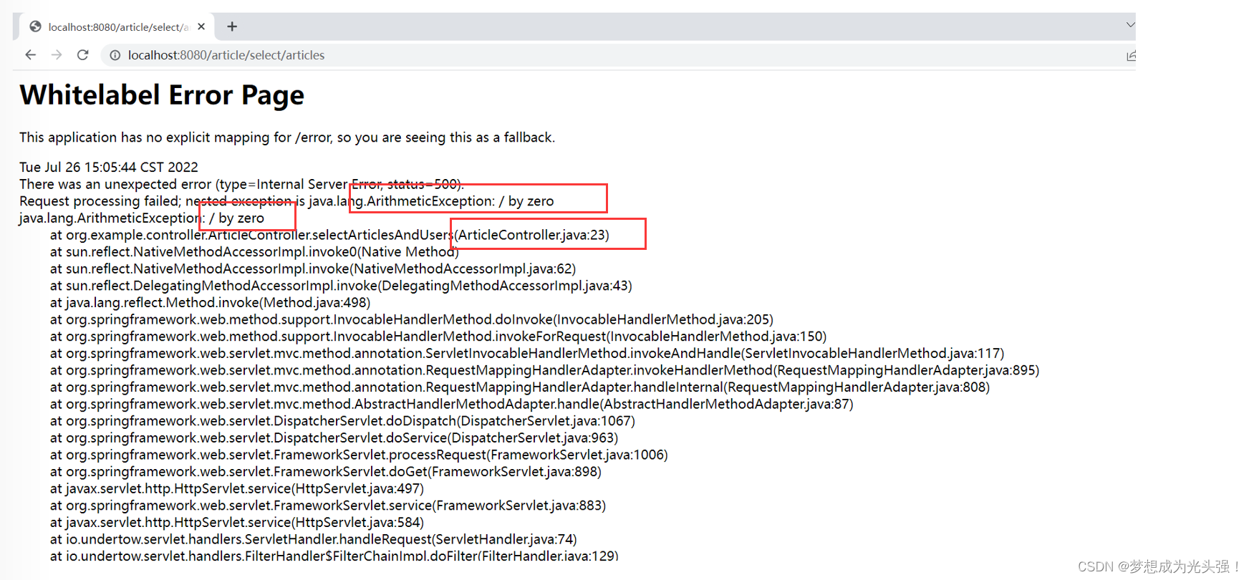Click 'There was an unexpected error' line
1249x580 pixels.
pyautogui.click(x=241, y=184)
